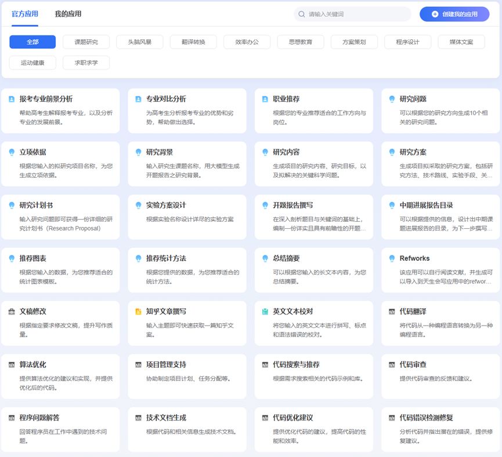Click the lightbulb icon beside 立项依据
Viewport: 502px width, 457px height.
[12, 152]
